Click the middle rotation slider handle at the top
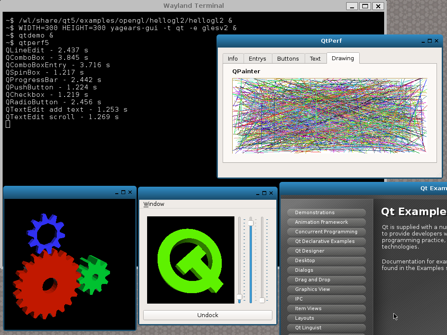 [251, 223]
